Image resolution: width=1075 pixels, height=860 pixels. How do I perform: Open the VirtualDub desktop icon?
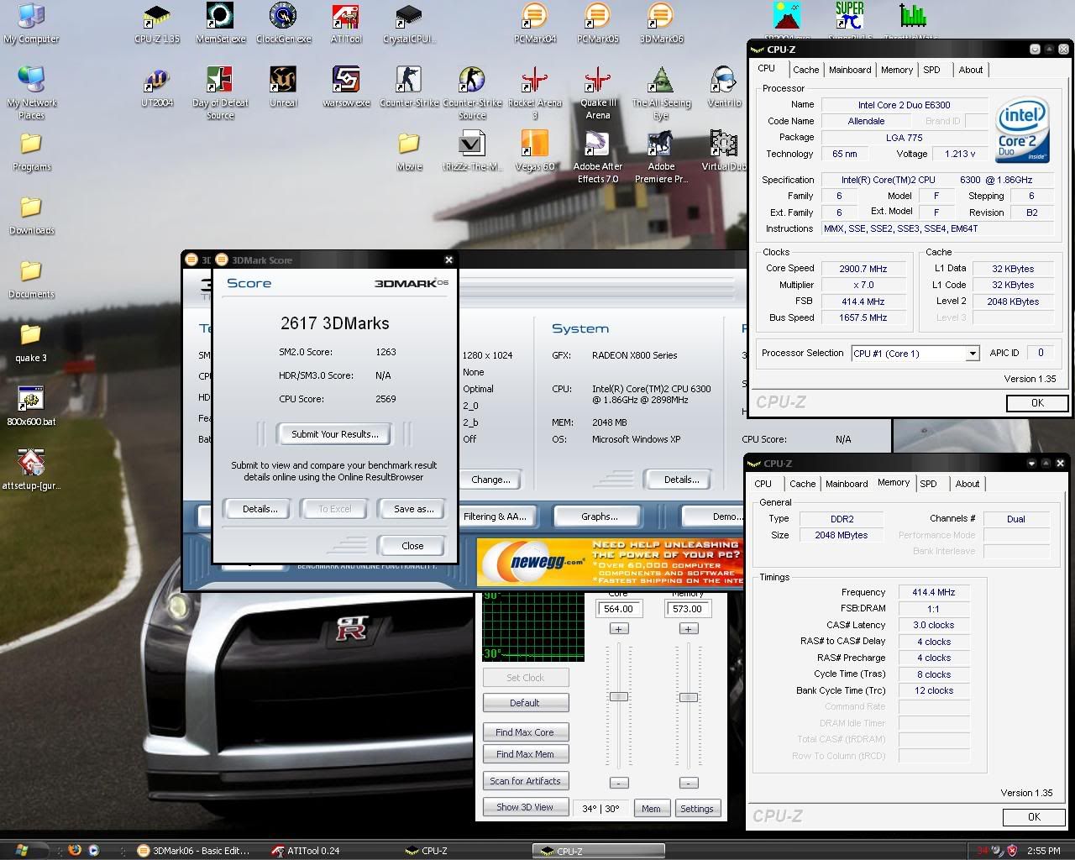[724, 150]
